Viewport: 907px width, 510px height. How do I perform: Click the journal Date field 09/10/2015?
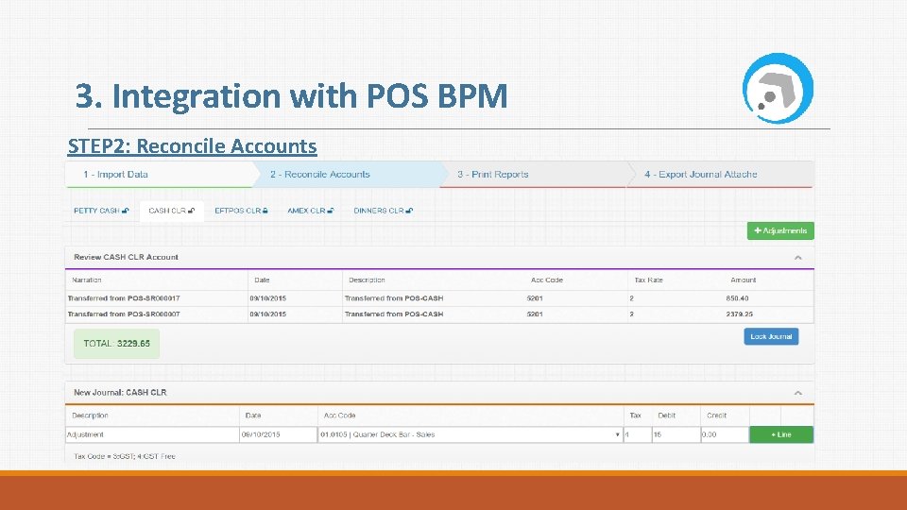click(x=278, y=434)
